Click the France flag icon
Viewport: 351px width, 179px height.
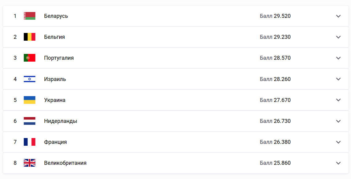coord(30,142)
